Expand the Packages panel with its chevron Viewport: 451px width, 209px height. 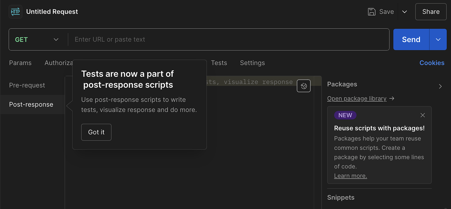tap(440, 86)
